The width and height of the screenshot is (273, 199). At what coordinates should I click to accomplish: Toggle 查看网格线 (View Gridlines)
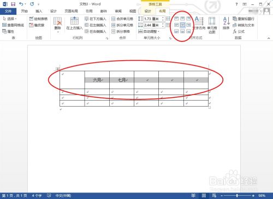pos(13,25)
